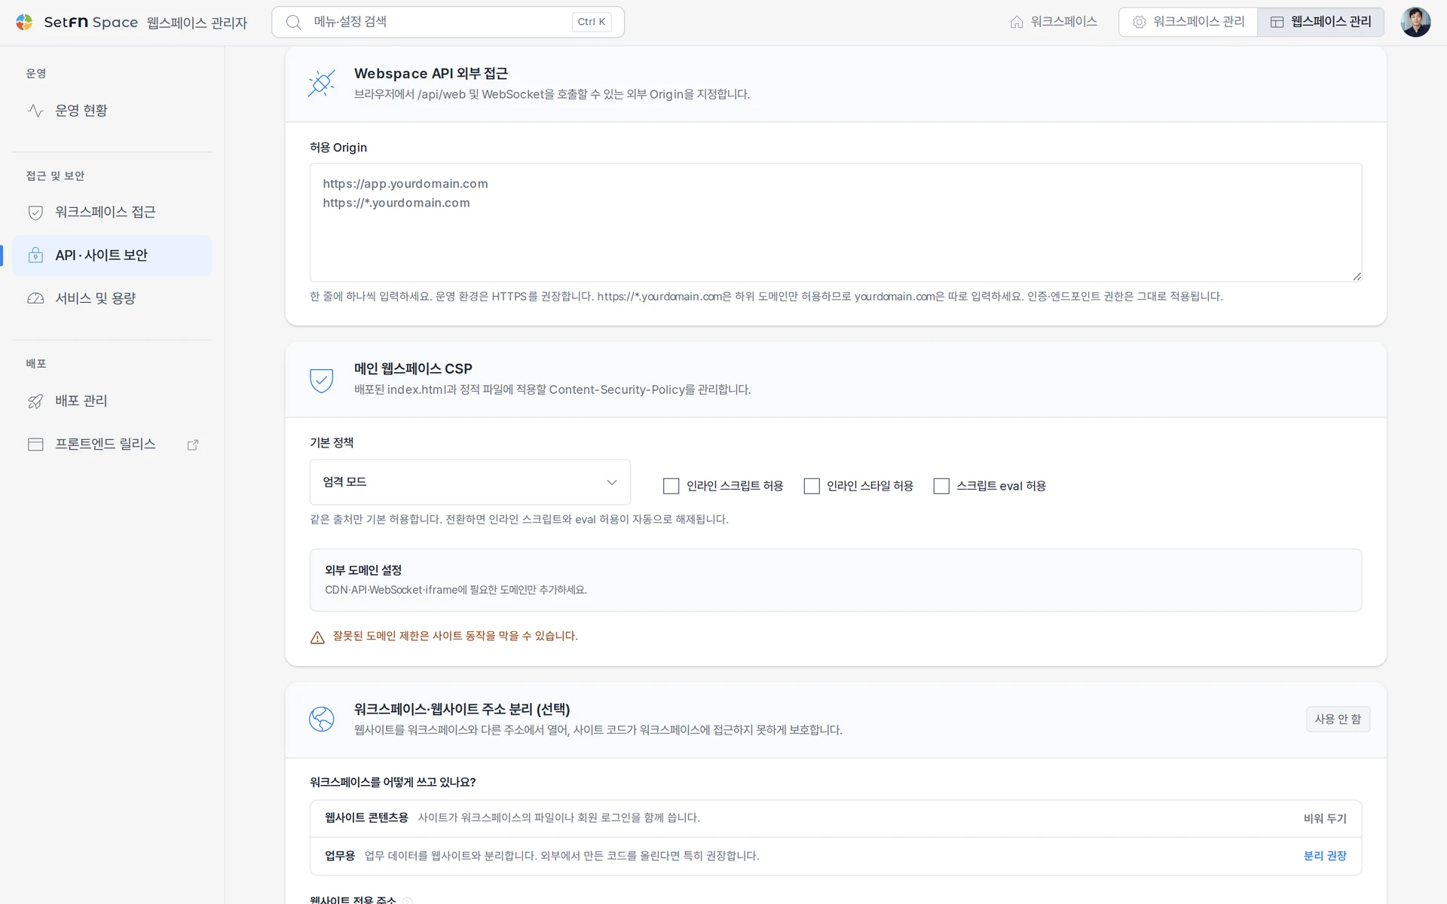Screen dimensions: 1447x904
Task: Focus the 메뉴·설정 검색 search field
Action: click(x=448, y=22)
